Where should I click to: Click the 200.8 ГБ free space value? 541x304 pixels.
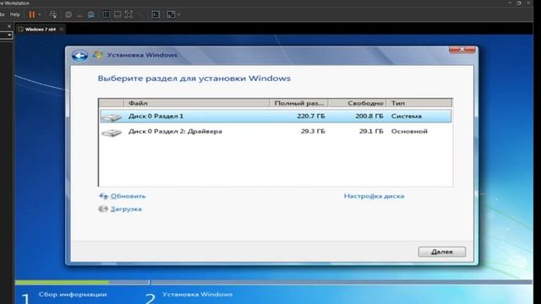click(x=369, y=117)
